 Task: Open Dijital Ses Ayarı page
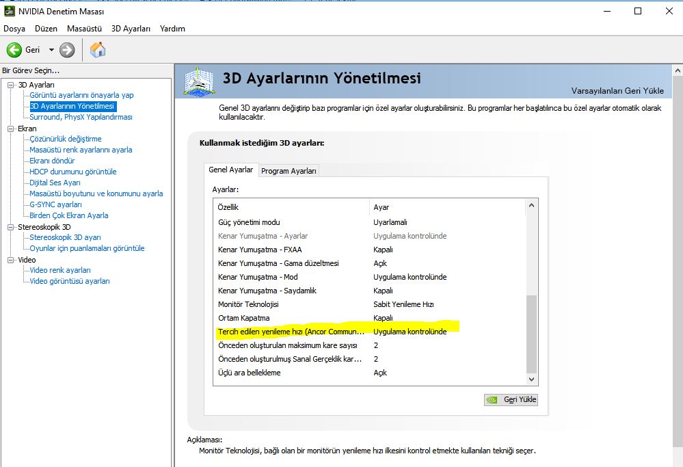click(x=55, y=183)
